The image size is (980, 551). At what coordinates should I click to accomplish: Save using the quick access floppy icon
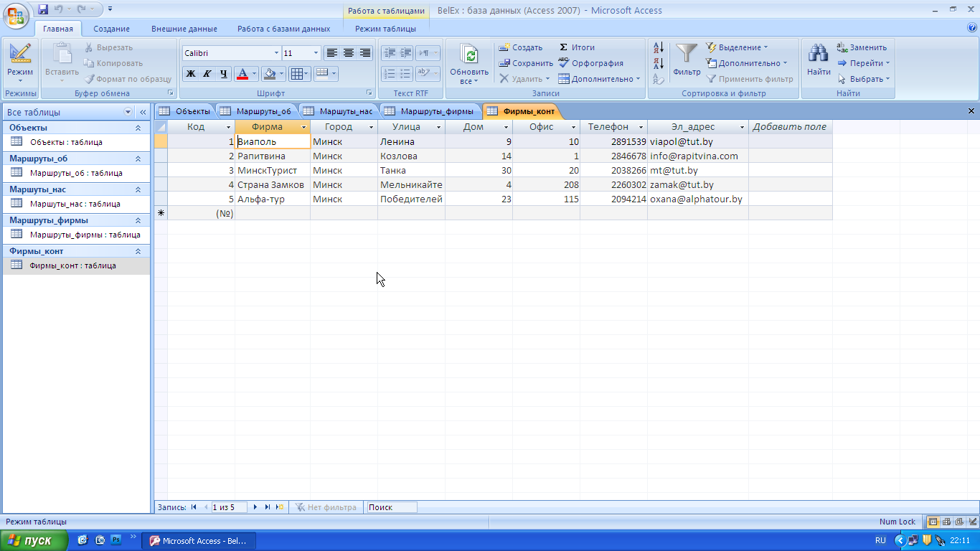[43, 9]
